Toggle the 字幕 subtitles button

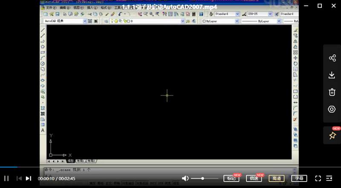299,178
